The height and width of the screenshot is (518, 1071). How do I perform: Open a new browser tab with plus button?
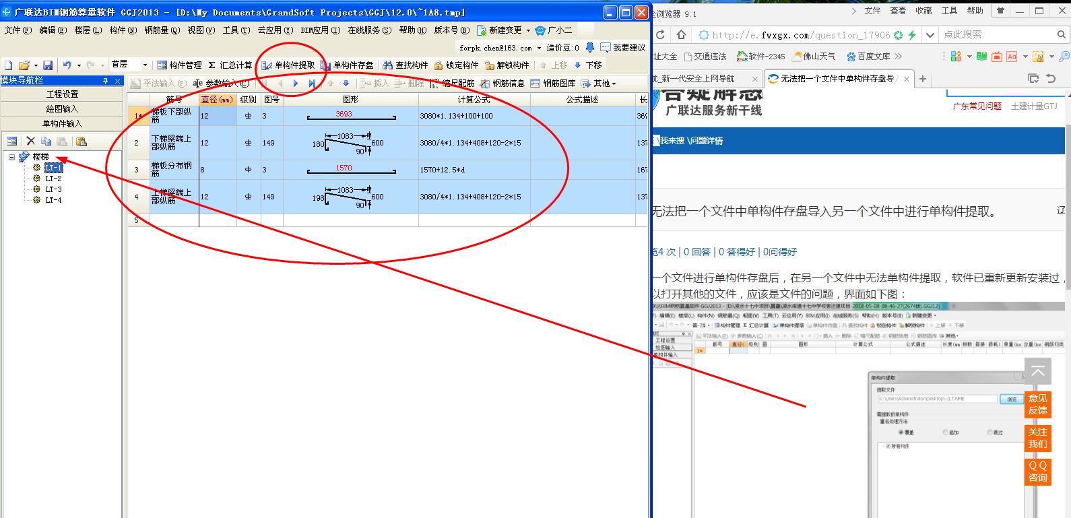(x=923, y=79)
